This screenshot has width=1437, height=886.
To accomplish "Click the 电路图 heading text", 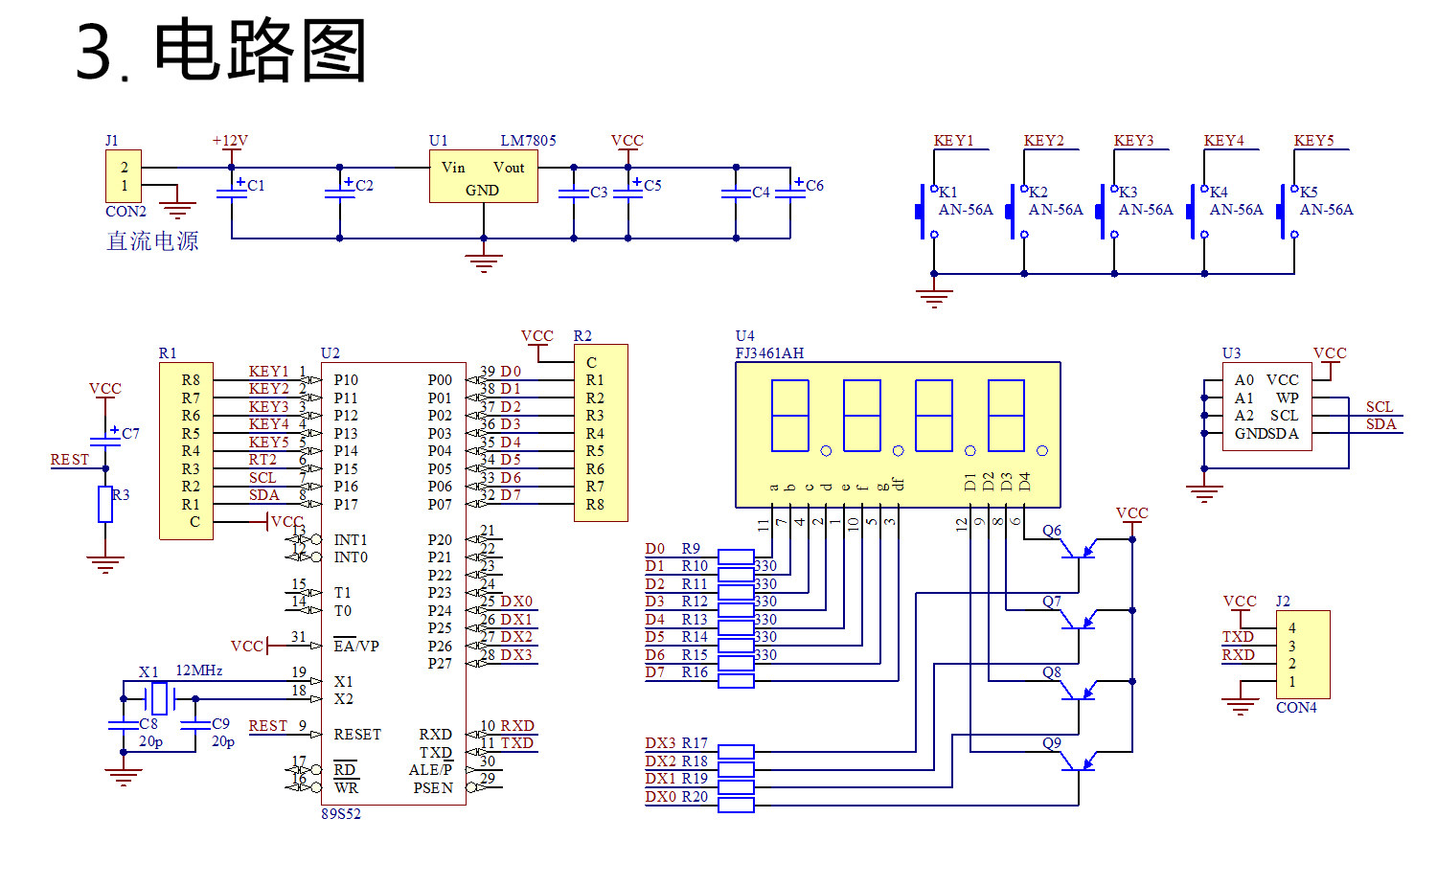I will pyautogui.click(x=261, y=51).
